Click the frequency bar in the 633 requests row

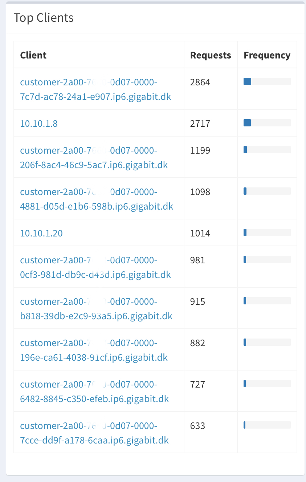267,425
